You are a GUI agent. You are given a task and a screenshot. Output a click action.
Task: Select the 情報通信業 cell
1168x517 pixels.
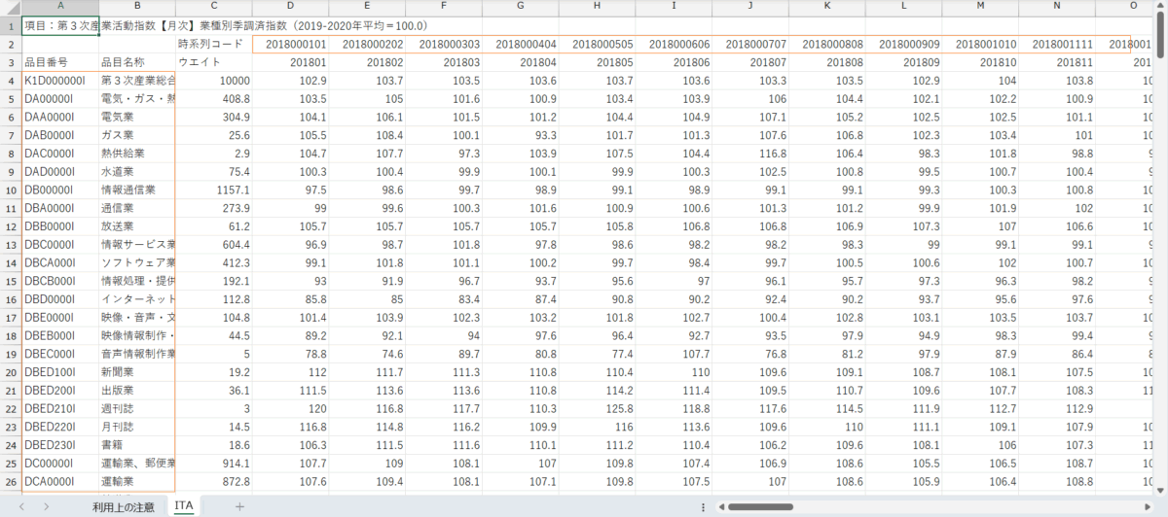[136, 190]
